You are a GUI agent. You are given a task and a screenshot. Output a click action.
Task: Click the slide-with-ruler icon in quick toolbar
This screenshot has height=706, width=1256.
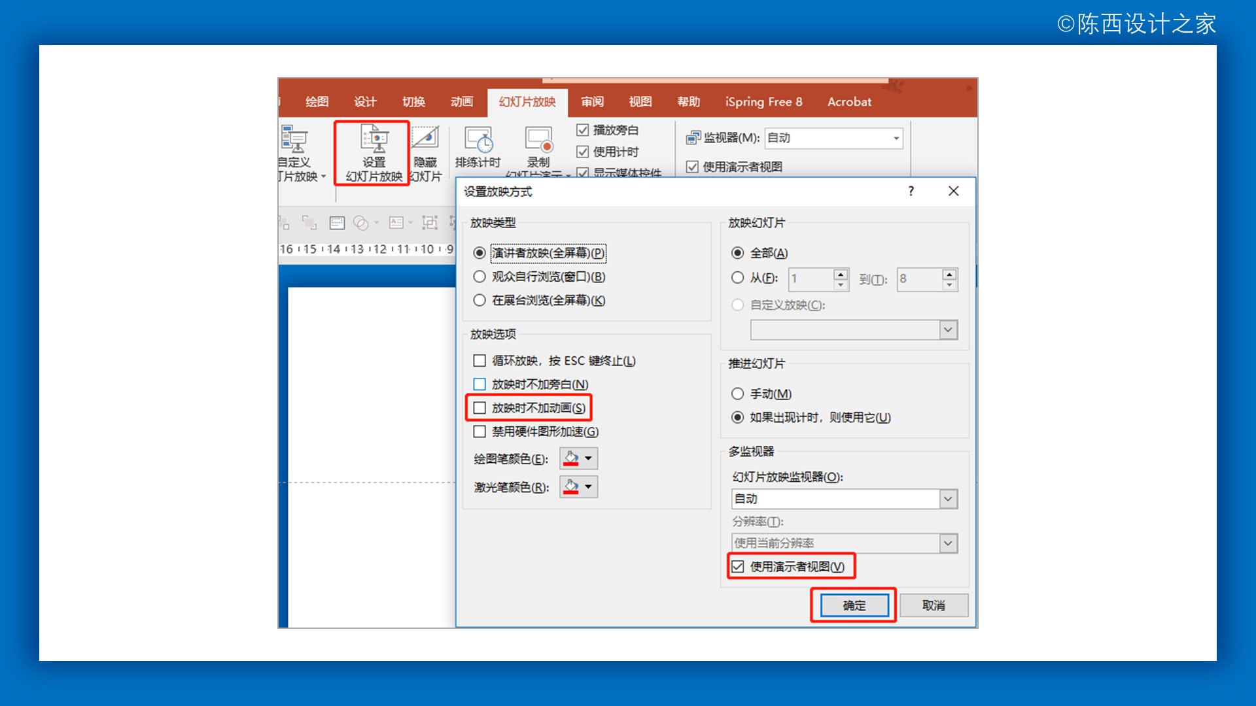[337, 223]
